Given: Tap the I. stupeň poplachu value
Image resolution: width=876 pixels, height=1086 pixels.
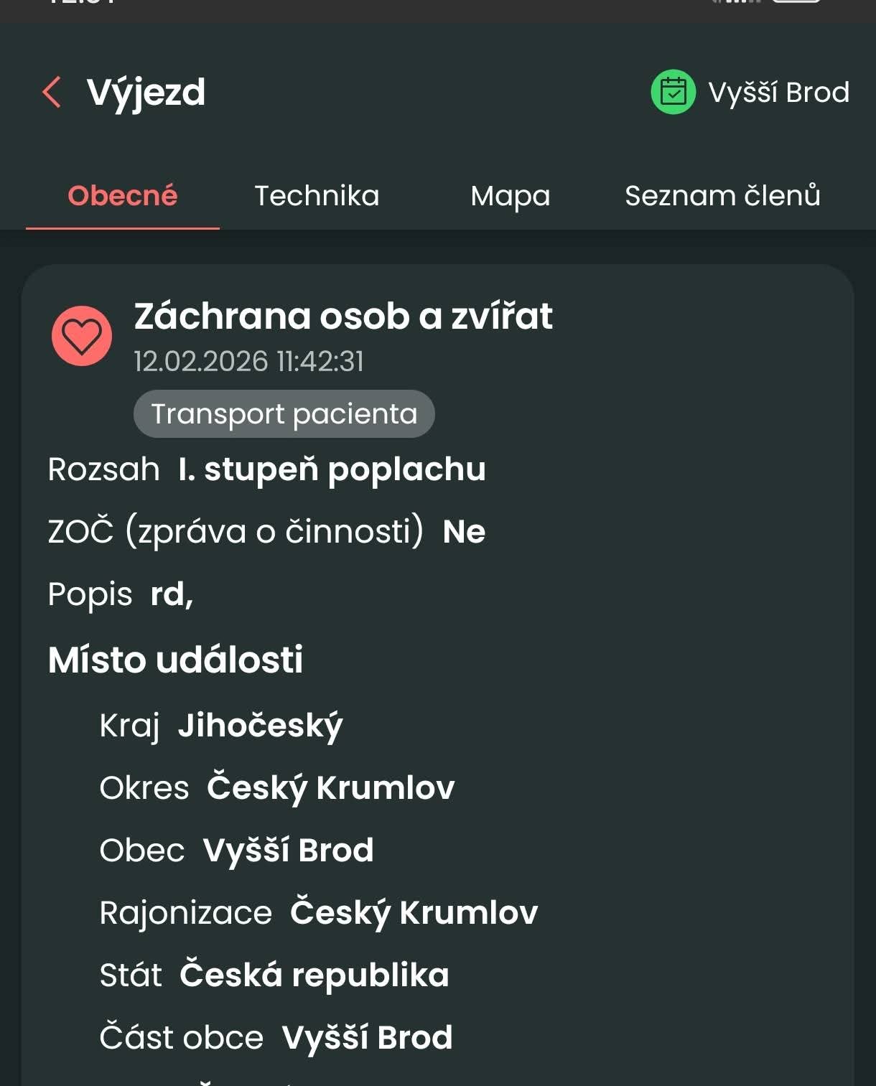Looking at the screenshot, I should 332,469.
